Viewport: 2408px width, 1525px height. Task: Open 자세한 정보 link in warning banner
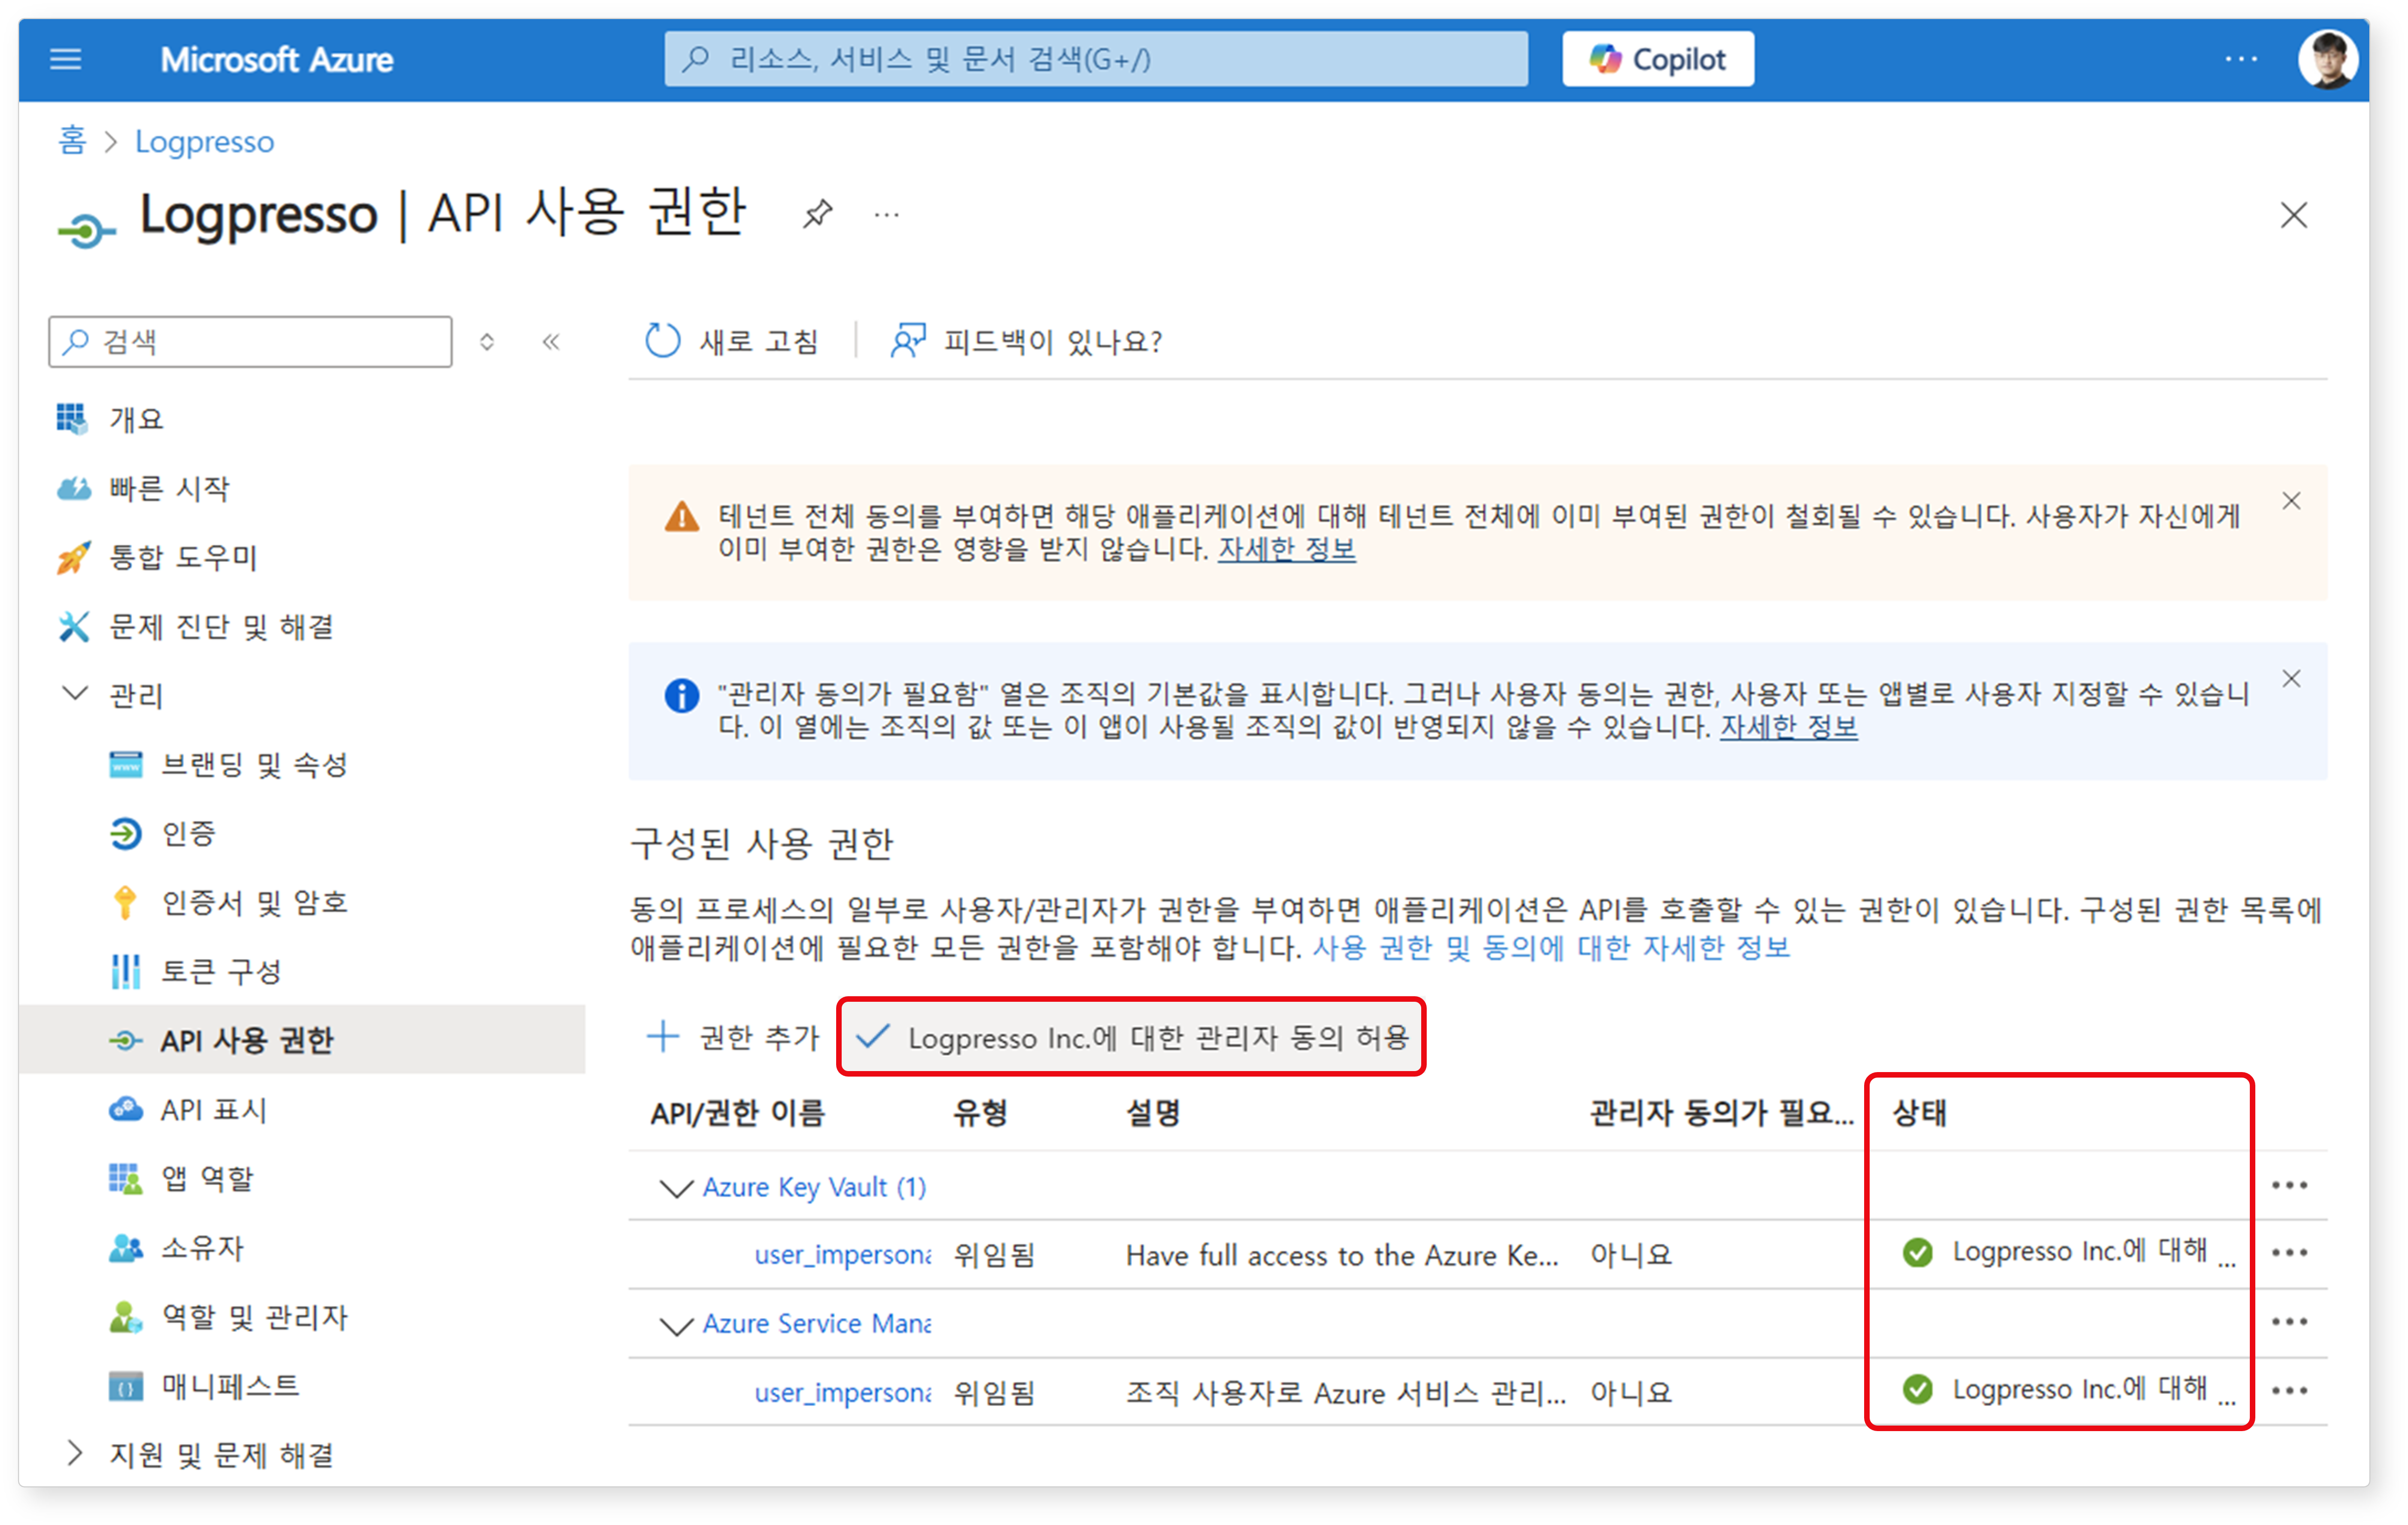click(1286, 549)
